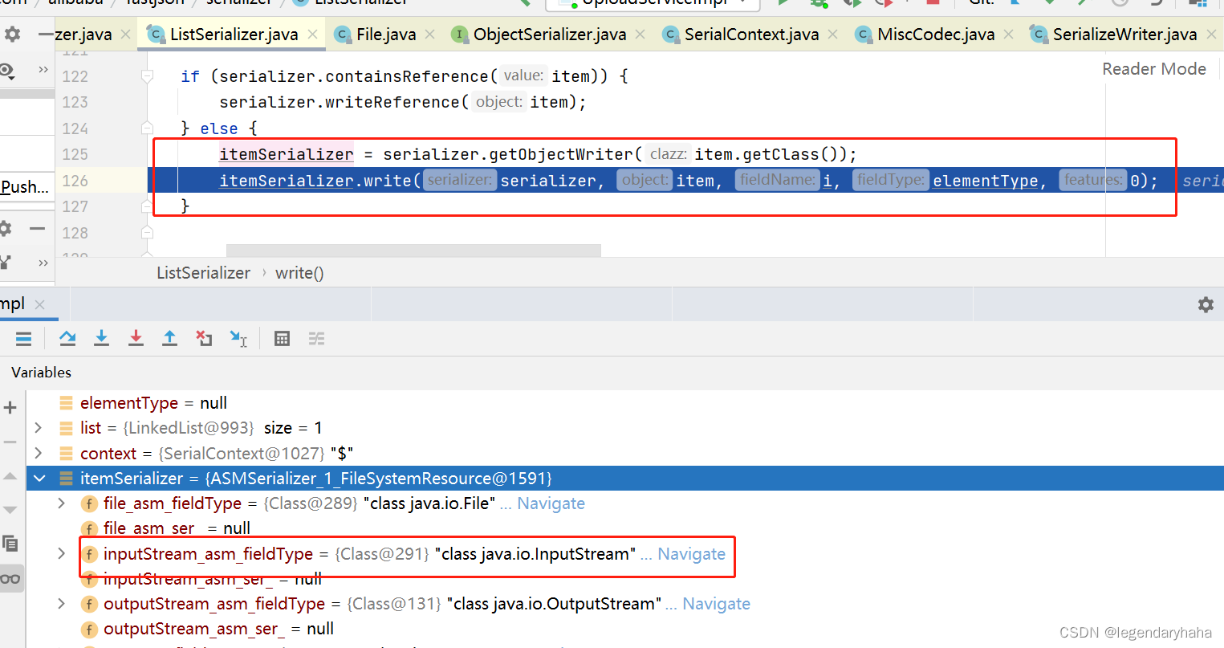This screenshot has width=1224, height=648.
Task: Open the SerialContext.java tab
Action: point(751,35)
